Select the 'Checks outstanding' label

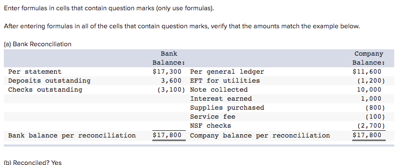click(x=45, y=90)
